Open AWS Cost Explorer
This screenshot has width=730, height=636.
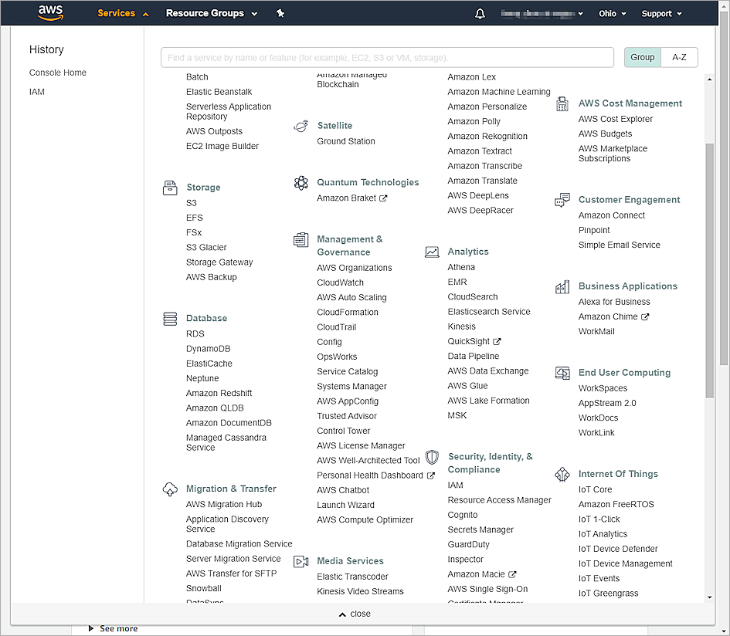click(x=615, y=119)
